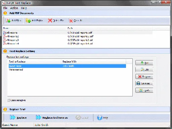172x129 pixels.
Task: Click the Load... button
Action: click(x=144, y=90)
